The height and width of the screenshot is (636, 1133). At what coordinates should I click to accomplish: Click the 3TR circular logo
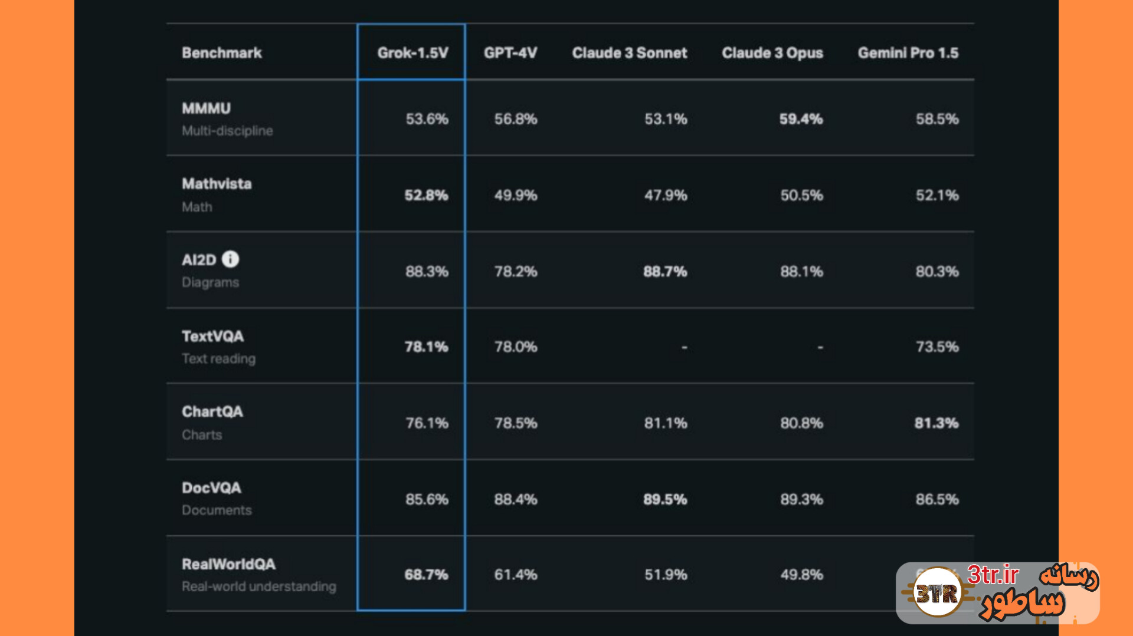pyautogui.click(x=937, y=592)
